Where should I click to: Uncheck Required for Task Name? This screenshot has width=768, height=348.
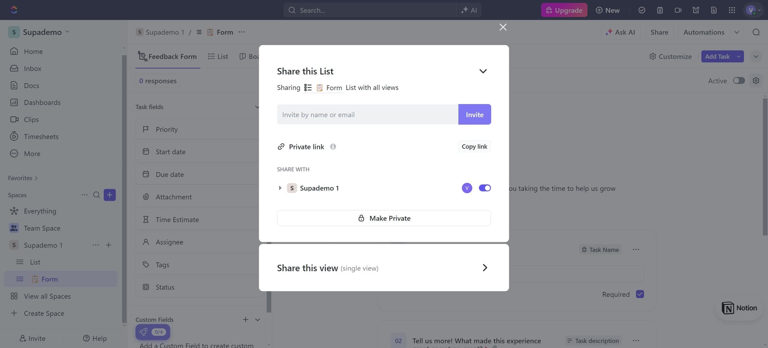pos(640,294)
